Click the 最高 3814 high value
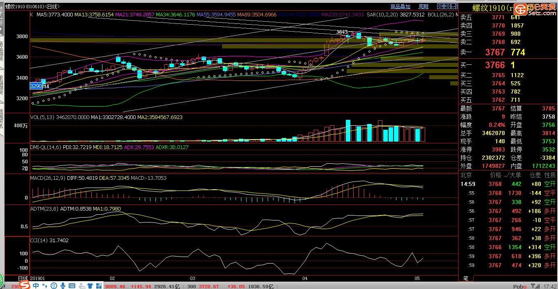Viewport: 558px width, 289px height. [549, 133]
